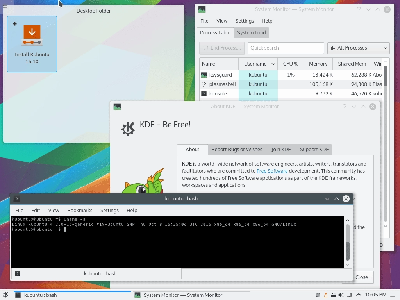Image resolution: width=400 pixels, height=300 pixels.
Task: Open the panel toolbox at taskbar end
Action: 393,295
